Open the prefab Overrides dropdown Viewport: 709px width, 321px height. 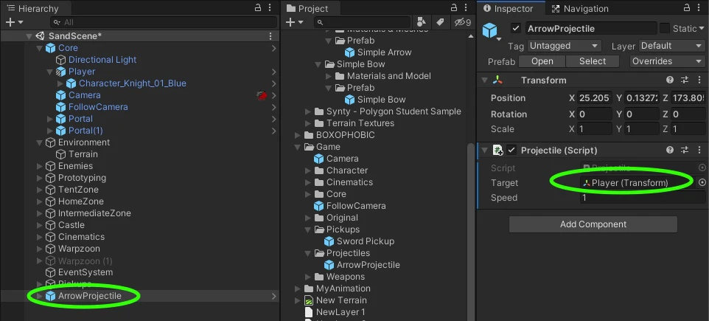coord(667,61)
